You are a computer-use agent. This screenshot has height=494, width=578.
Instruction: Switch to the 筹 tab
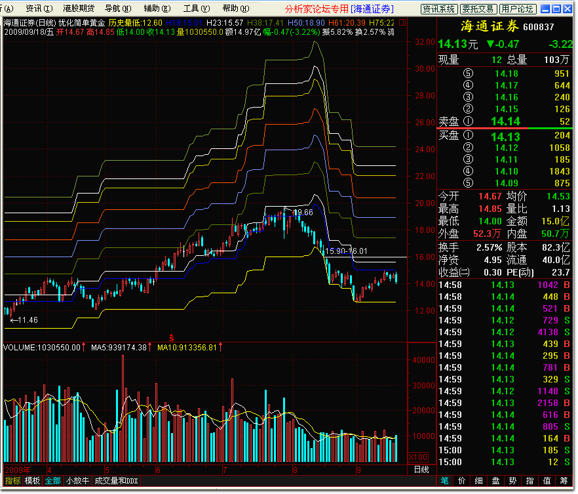tap(564, 482)
